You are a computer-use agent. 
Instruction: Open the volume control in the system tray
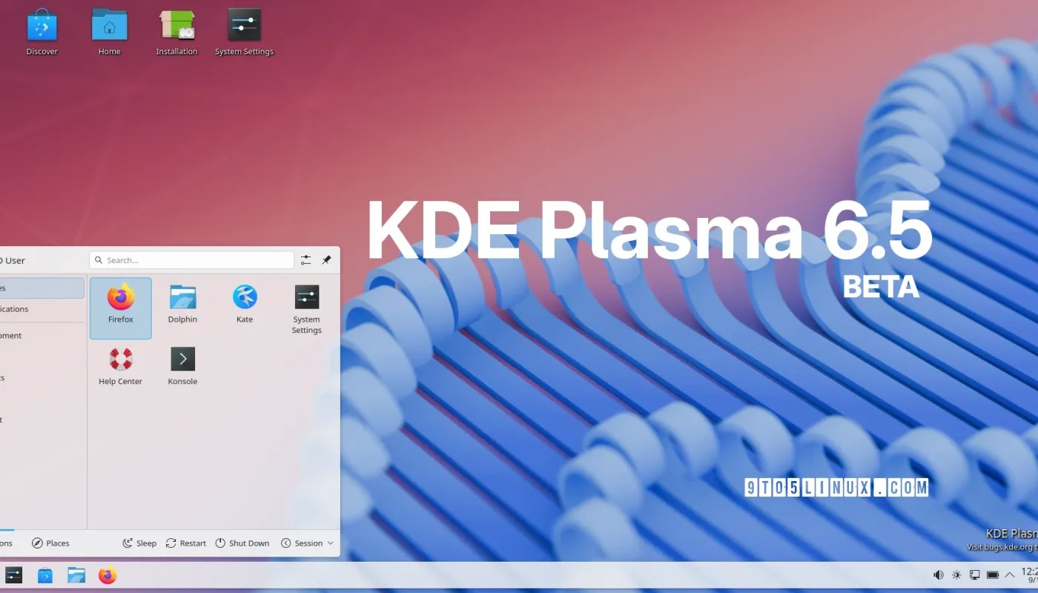coord(938,574)
